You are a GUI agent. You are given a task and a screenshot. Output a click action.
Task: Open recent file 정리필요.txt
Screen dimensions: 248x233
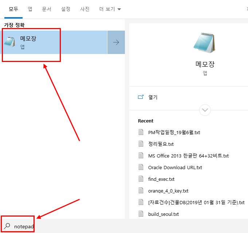161,144
